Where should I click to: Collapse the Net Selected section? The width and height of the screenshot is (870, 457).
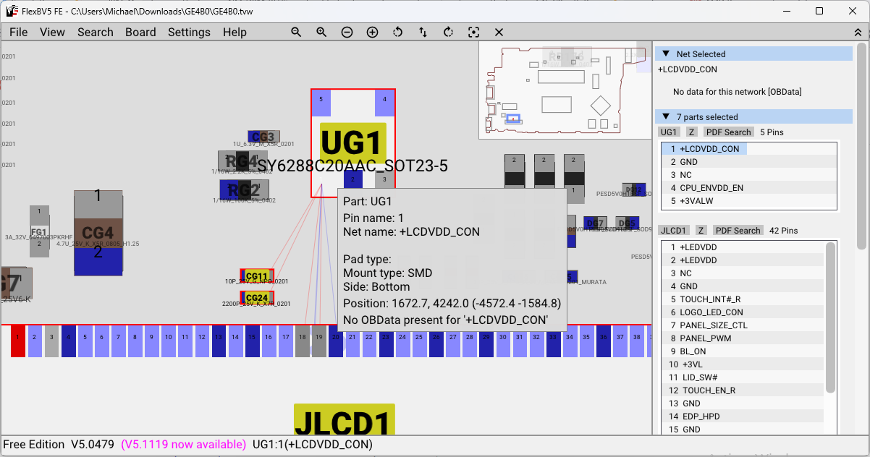click(x=666, y=54)
